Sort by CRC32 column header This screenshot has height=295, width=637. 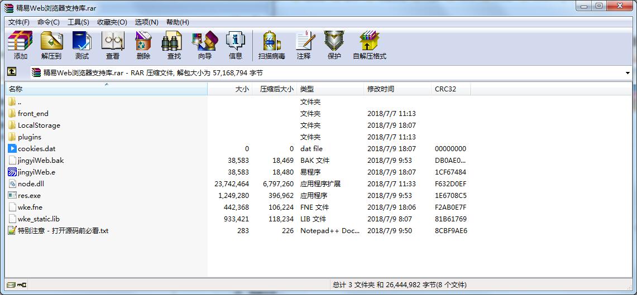point(451,89)
